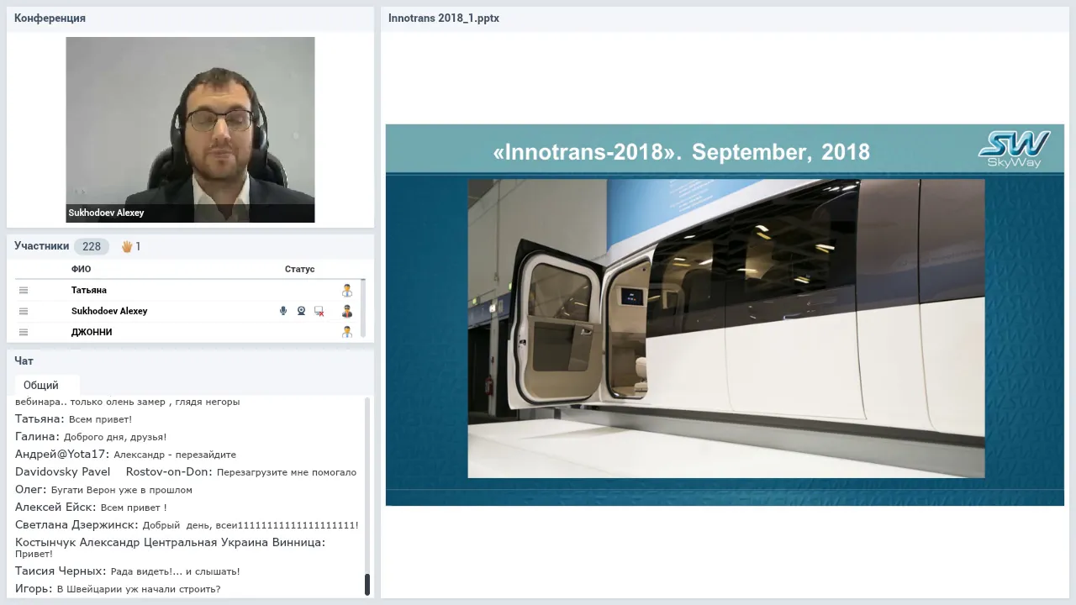The image size is (1076, 605).
Task: Select participant name Sukhodoev Alexey in list
Action: click(x=109, y=311)
